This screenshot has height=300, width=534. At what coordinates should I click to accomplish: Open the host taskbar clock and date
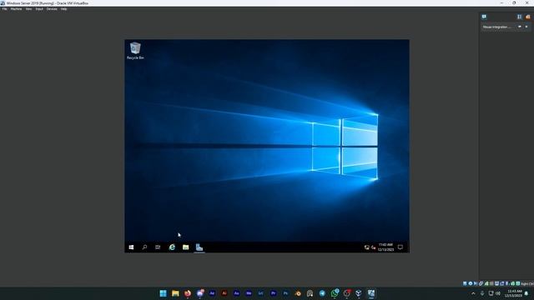514,293
